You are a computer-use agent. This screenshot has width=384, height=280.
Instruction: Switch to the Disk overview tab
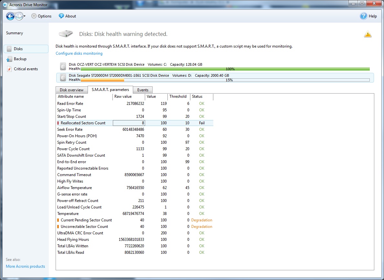pyautogui.click(x=71, y=90)
